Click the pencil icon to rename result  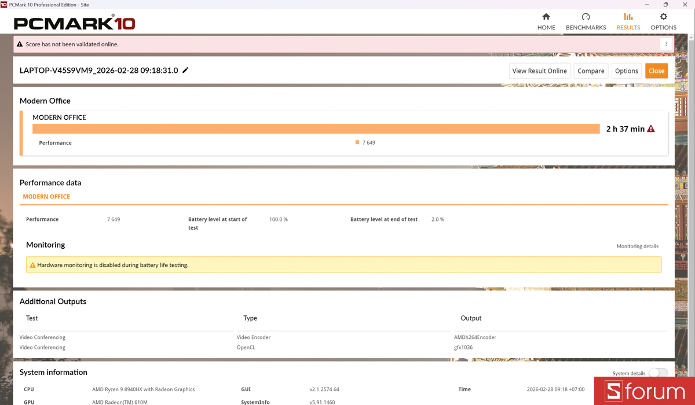pos(185,70)
